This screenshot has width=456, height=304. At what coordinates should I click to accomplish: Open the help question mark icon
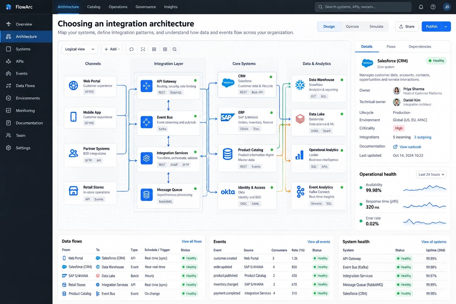433,7
